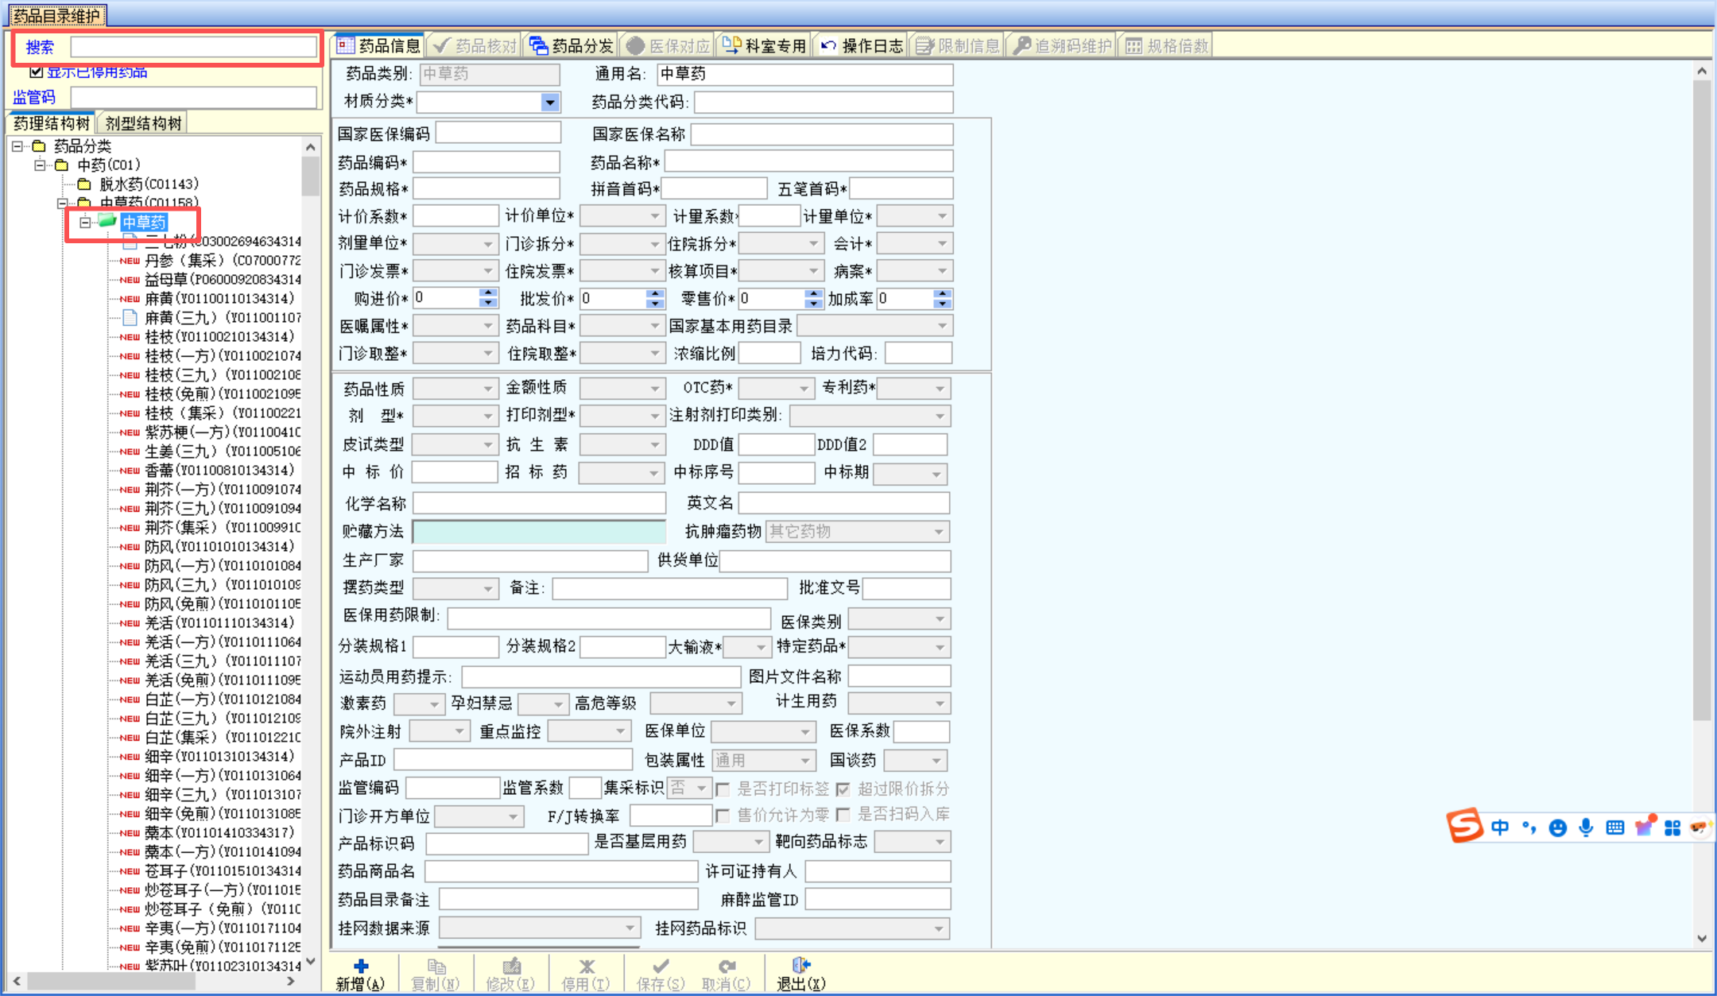Check the 是否打印标签 checkbox
This screenshot has width=1717, height=996.
coord(723,789)
